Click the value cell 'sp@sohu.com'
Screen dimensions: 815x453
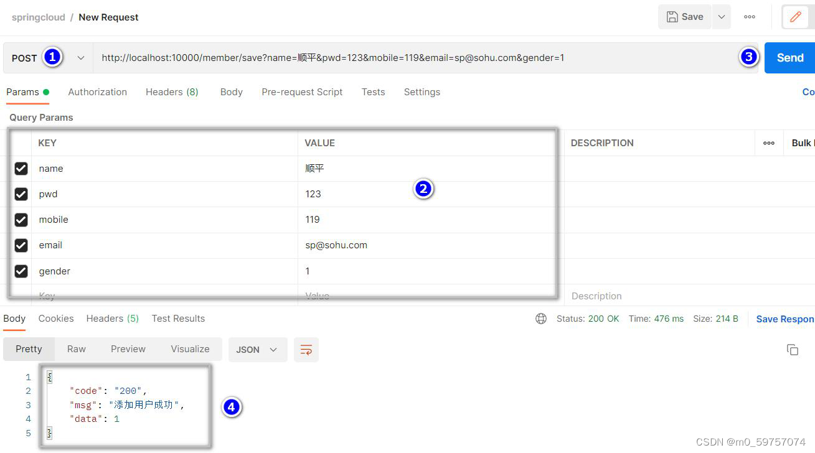click(x=431, y=245)
